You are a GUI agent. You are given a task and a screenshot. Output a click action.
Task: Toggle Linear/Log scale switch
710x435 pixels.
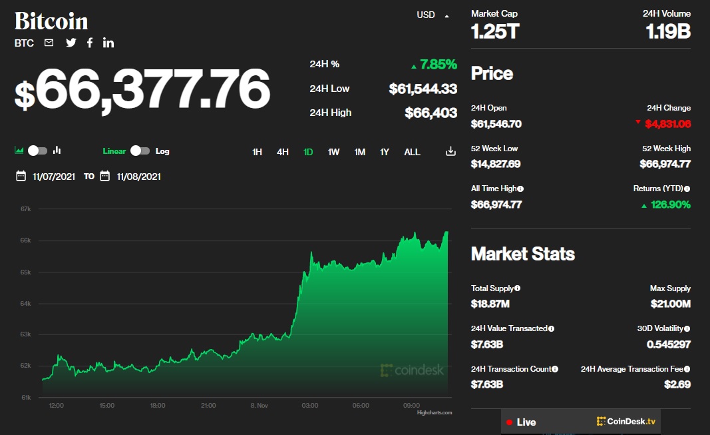tap(140, 151)
